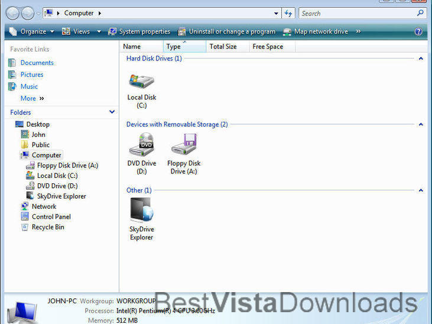Click Hard Disk Drives (1) group header
Viewport: 432px width, 324px height.
point(154,59)
